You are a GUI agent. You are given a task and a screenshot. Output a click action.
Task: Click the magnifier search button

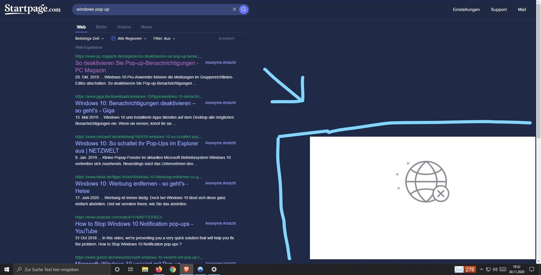click(244, 9)
